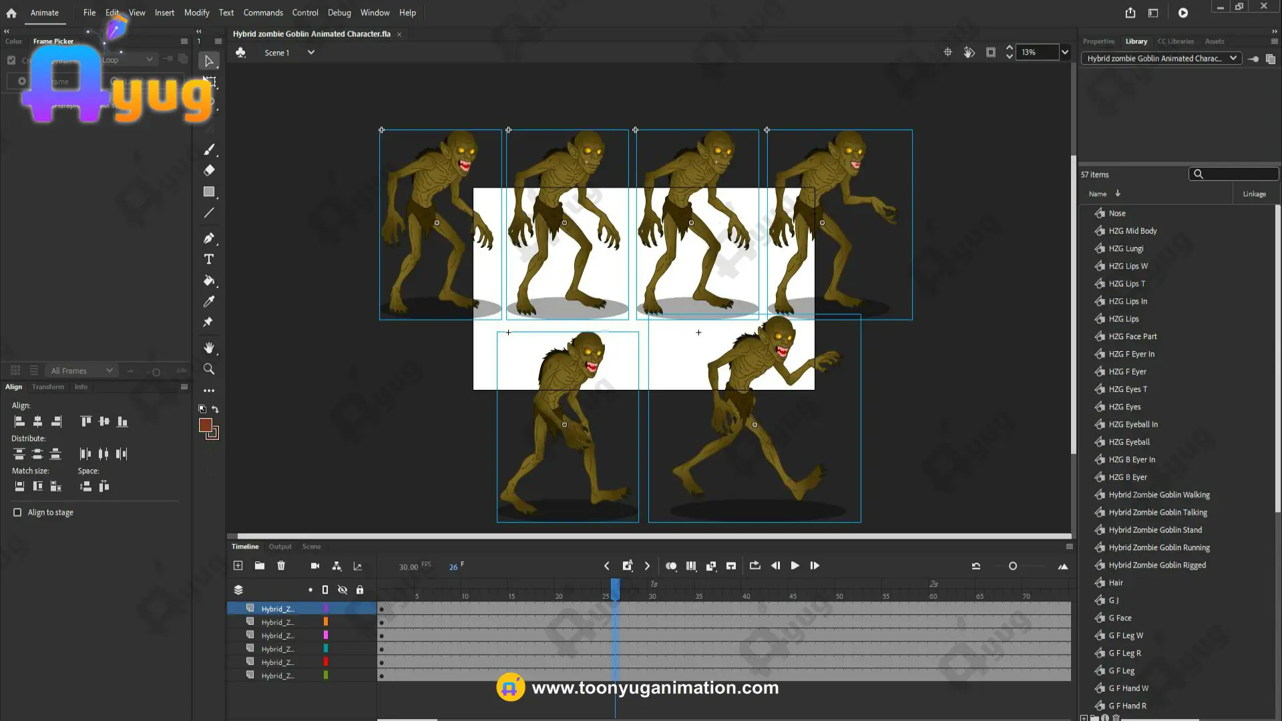1282x721 pixels.
Task: Open the Scene 1 dropdown
Action: pyautogui.click(x=310, y=52)
